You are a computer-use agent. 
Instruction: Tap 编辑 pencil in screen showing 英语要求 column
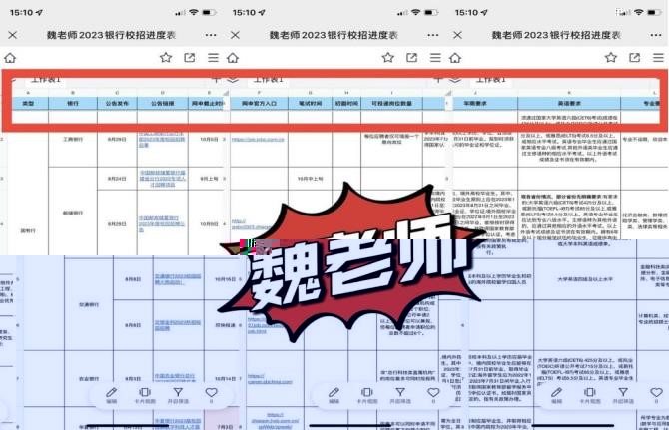[x=557, y=395]
